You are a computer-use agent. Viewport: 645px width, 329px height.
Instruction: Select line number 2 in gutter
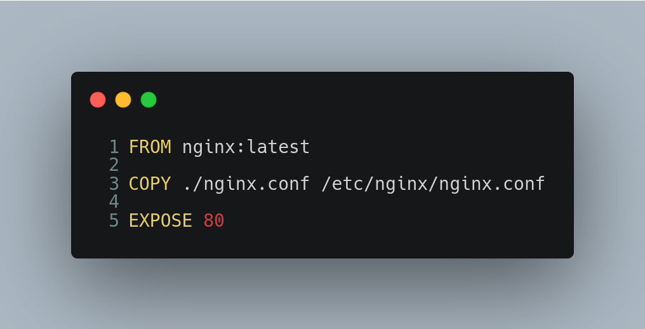tap(114, 165)
